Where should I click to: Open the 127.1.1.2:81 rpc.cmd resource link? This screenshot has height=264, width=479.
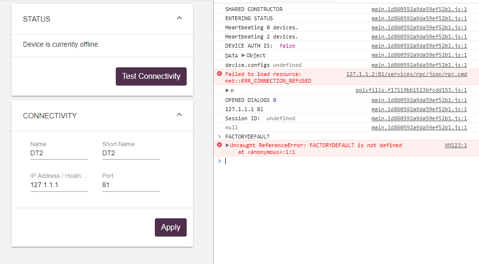(x=406, y=74)
